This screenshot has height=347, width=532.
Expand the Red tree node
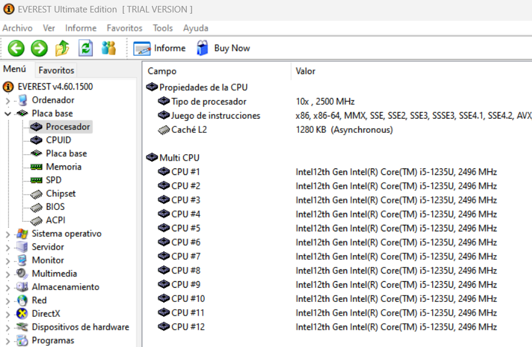pyautogui.click(x=8, y=301)
